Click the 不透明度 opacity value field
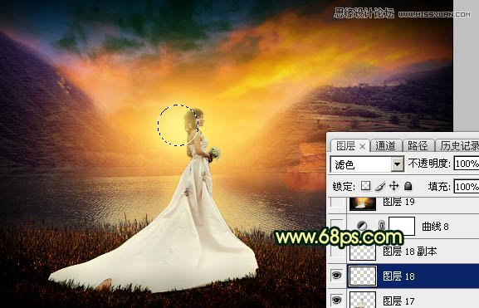 [x=467, y=164]
